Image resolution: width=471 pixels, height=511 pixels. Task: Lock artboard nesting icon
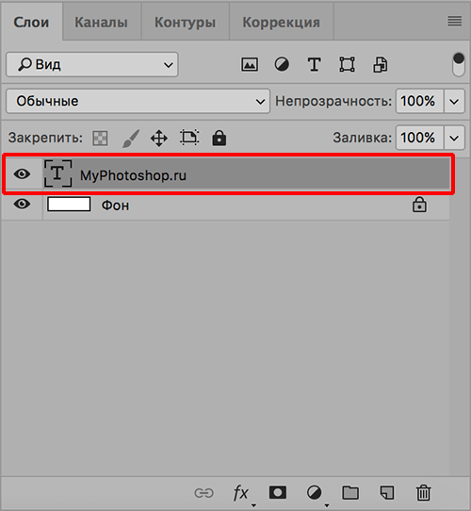pyautogui.click(x=189, y=138)
